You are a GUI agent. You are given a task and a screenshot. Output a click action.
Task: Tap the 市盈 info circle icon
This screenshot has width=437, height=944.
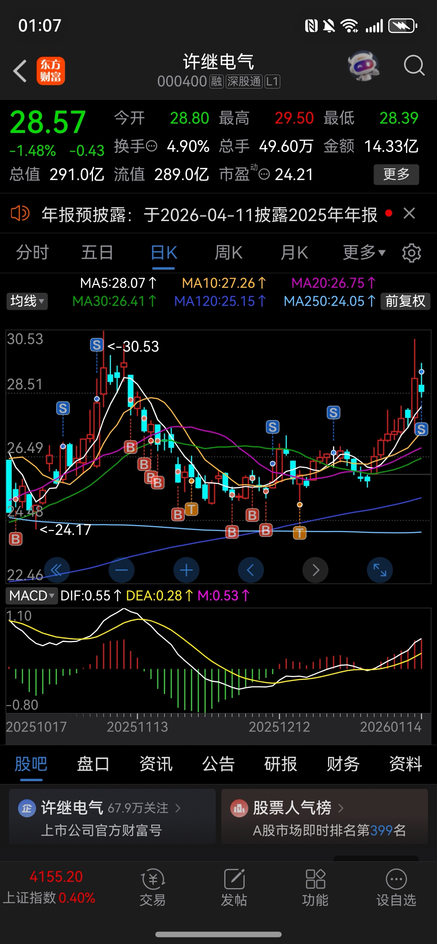pos(264,175)
